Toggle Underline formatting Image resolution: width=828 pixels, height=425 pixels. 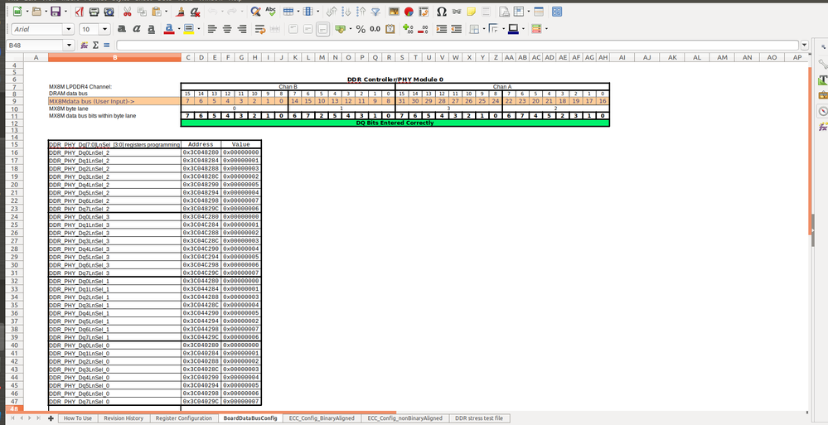[151, 29]
